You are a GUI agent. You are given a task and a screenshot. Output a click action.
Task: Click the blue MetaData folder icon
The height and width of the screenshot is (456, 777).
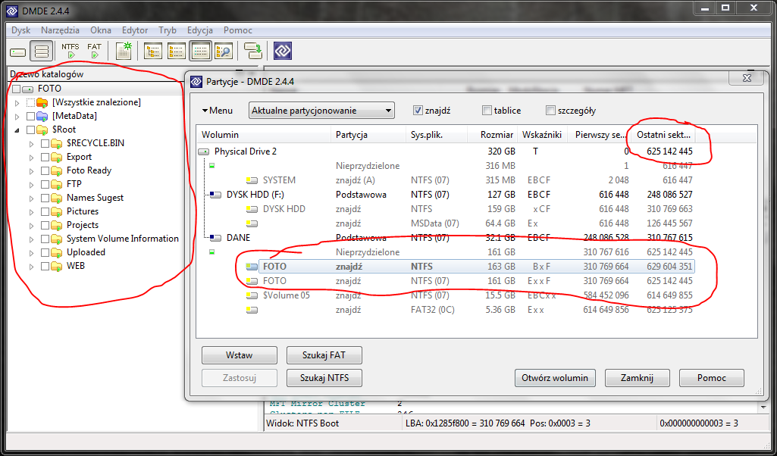coord(43,117)
